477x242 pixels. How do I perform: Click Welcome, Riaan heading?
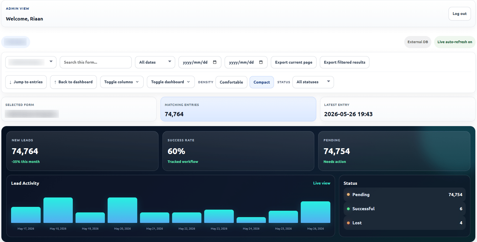click(x=24, y=19)
